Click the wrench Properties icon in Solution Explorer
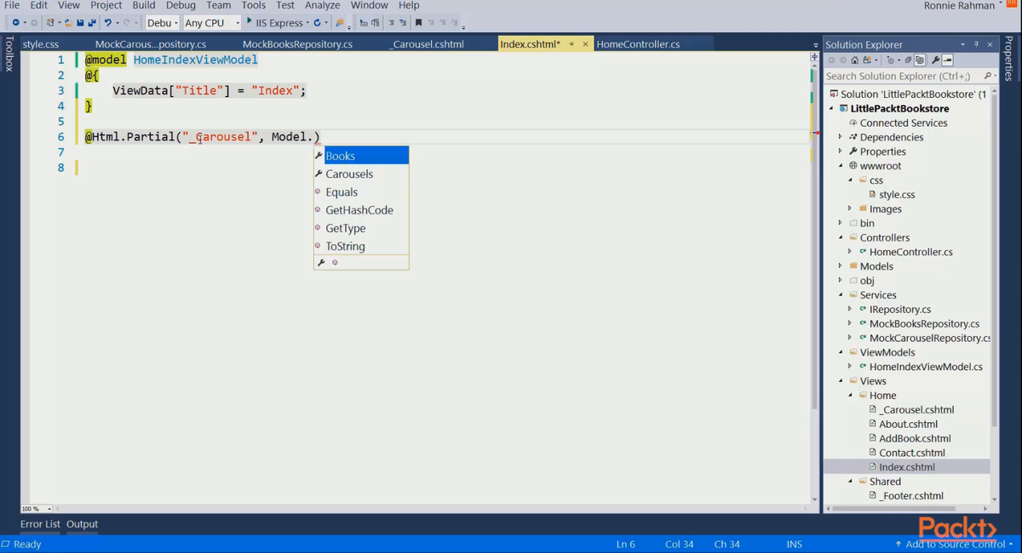This screenshot has width=1022, height=553. point(935,60)
